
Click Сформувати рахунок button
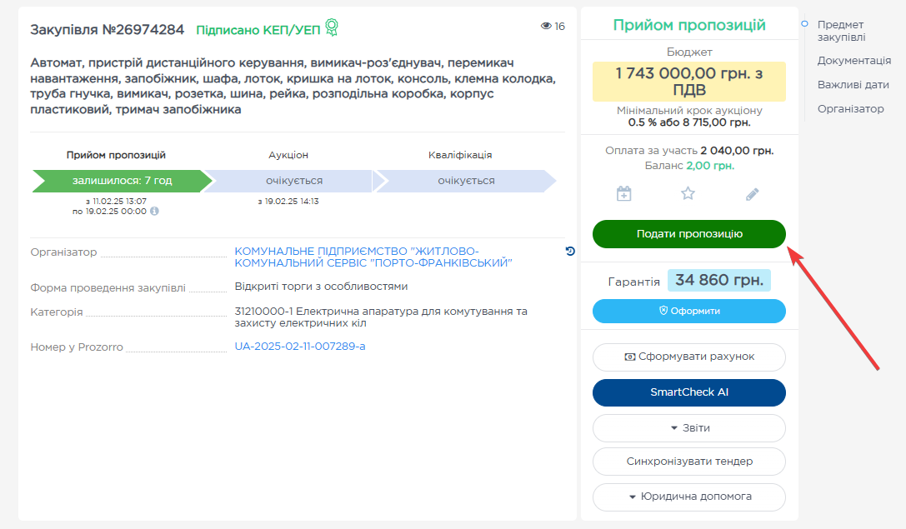pos(688,357)
